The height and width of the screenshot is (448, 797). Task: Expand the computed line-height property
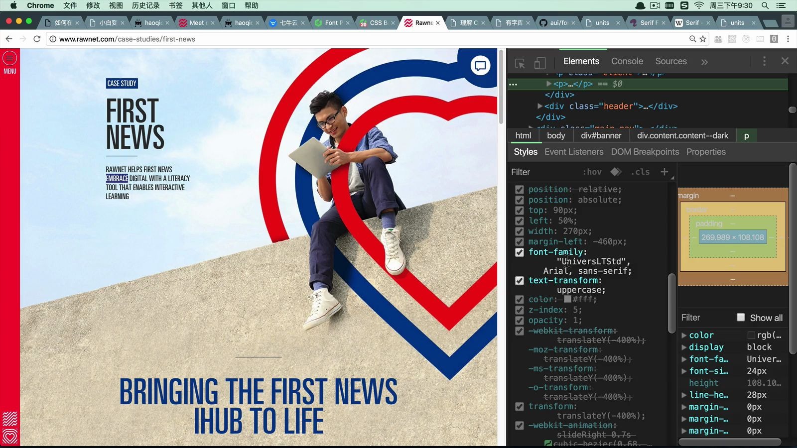(684, 395)
